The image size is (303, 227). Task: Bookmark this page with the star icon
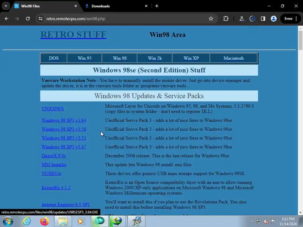(211, 19)
